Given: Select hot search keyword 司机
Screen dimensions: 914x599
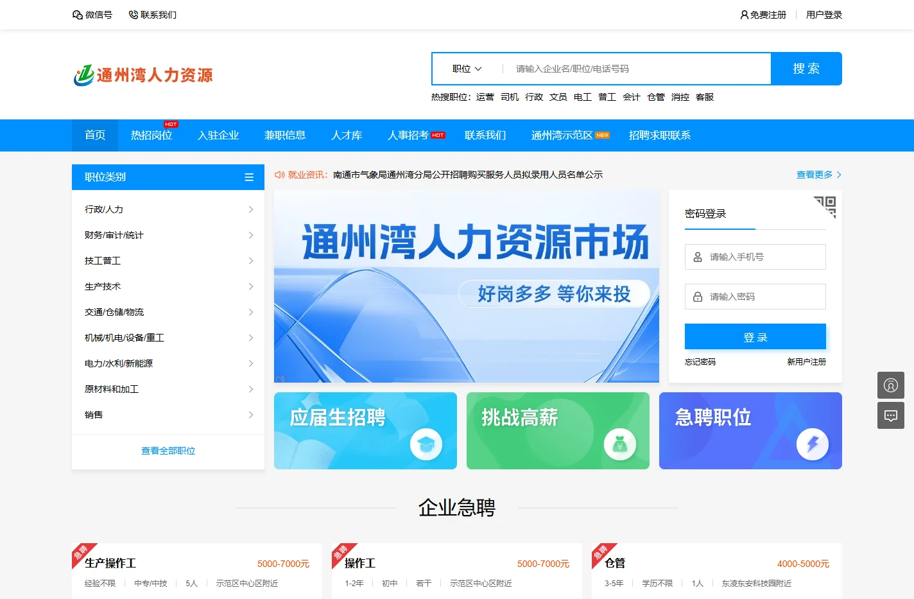Looking at the screenshot, I should (x=510, y=97).
